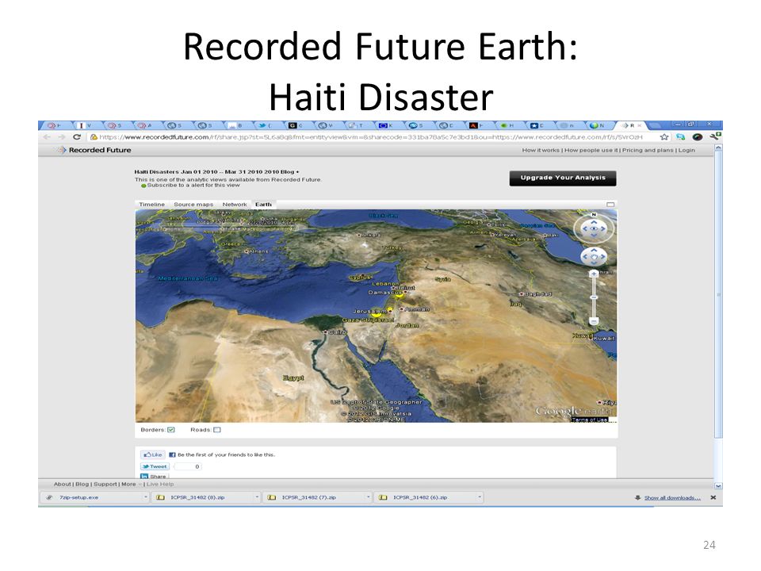This screenshot has height=571, width=761.
Task: Switch to the Source maps tab
Action: pos(193,205)
